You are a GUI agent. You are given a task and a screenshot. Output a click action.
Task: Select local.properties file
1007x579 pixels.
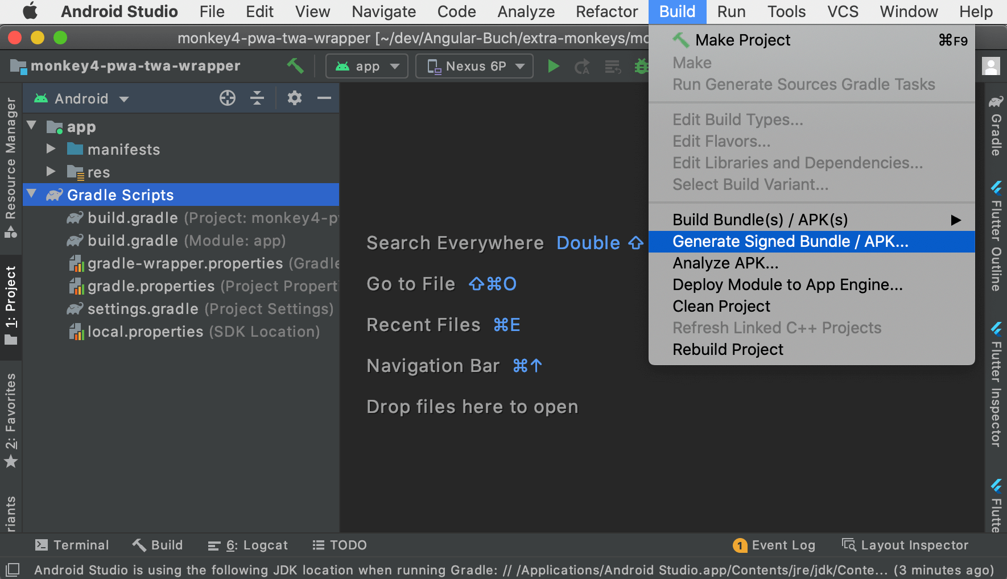tap(181, 332)
